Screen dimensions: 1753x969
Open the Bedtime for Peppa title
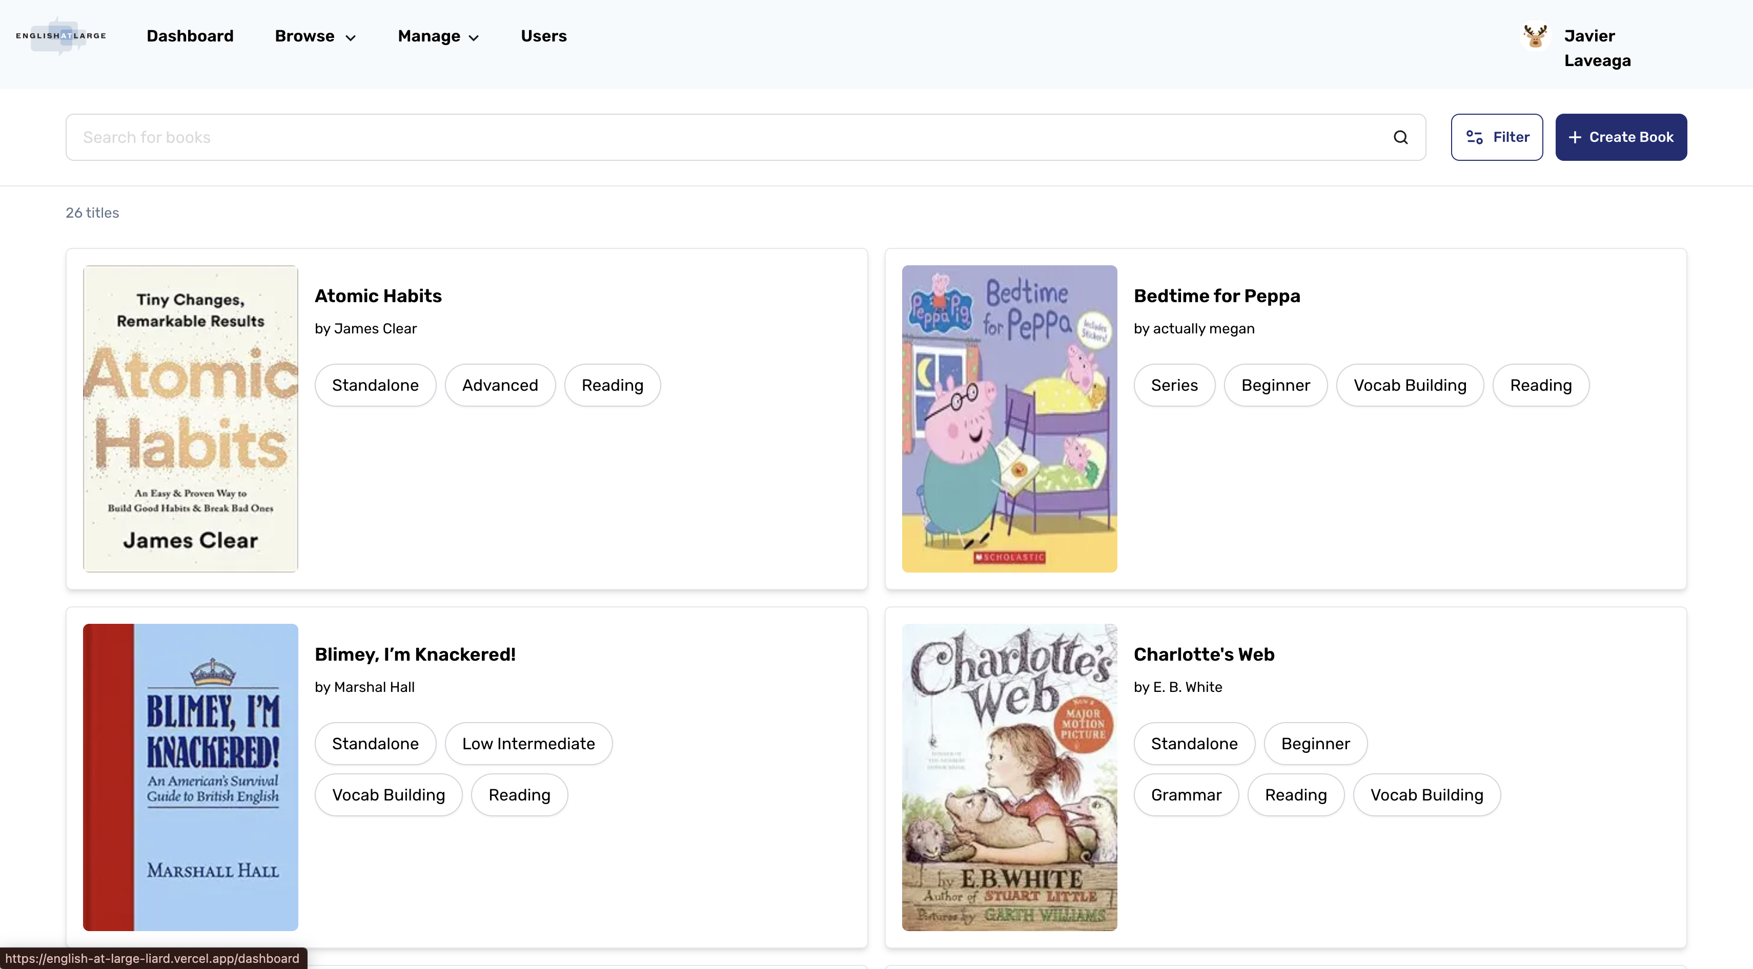point(1217,296)
